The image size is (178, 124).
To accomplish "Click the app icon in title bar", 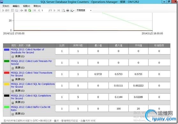I will 2,2.
